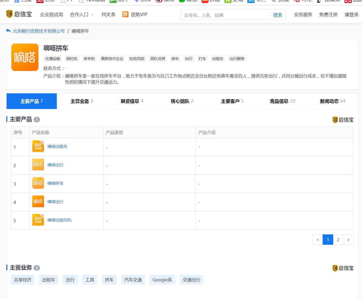Click the 有专利 tag
362x299 pixels.
(x=89, y=59)
